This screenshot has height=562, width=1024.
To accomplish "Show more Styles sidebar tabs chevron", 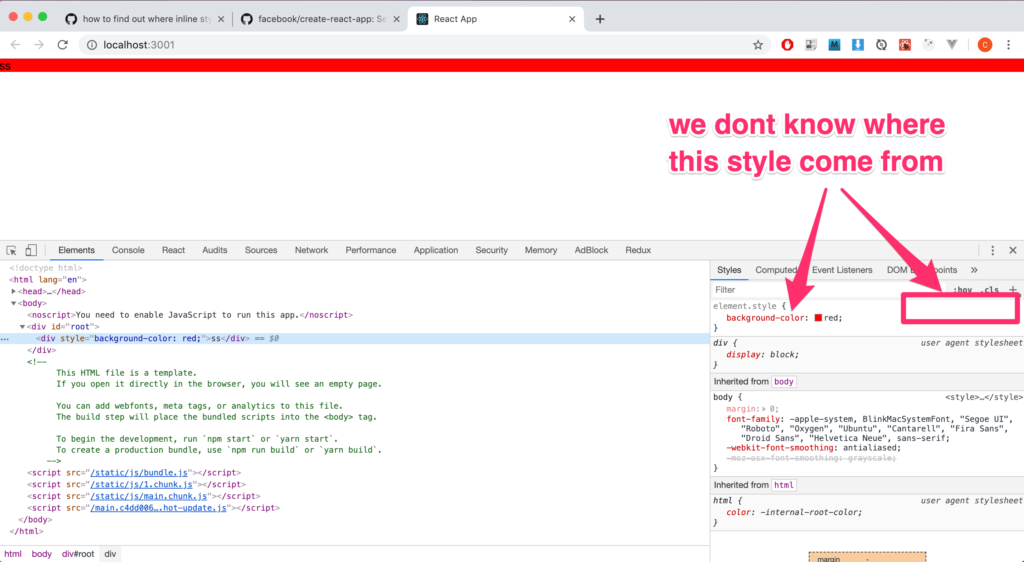I will pyautogui.click(x=974, y=270).
